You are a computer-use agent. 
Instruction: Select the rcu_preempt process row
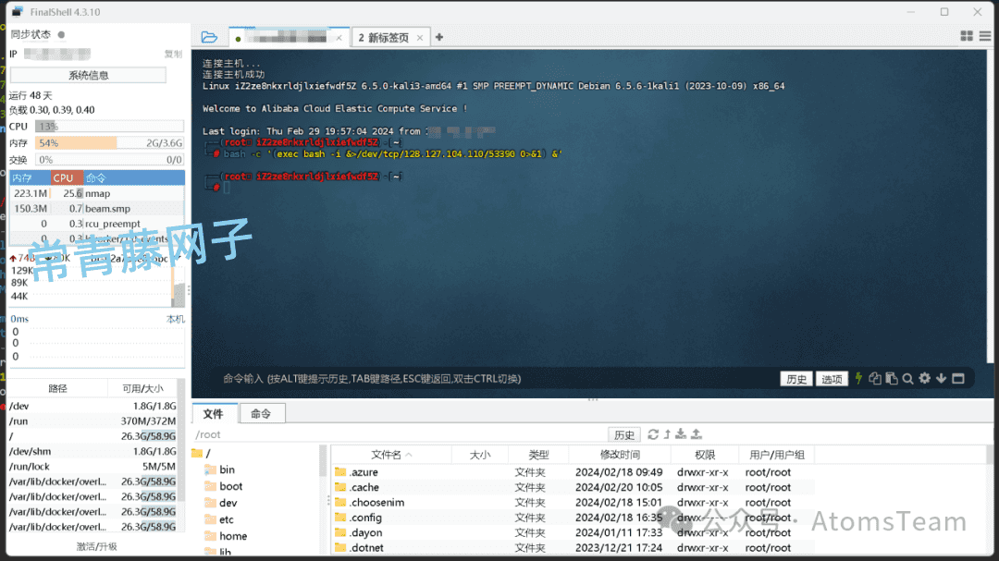97,224
